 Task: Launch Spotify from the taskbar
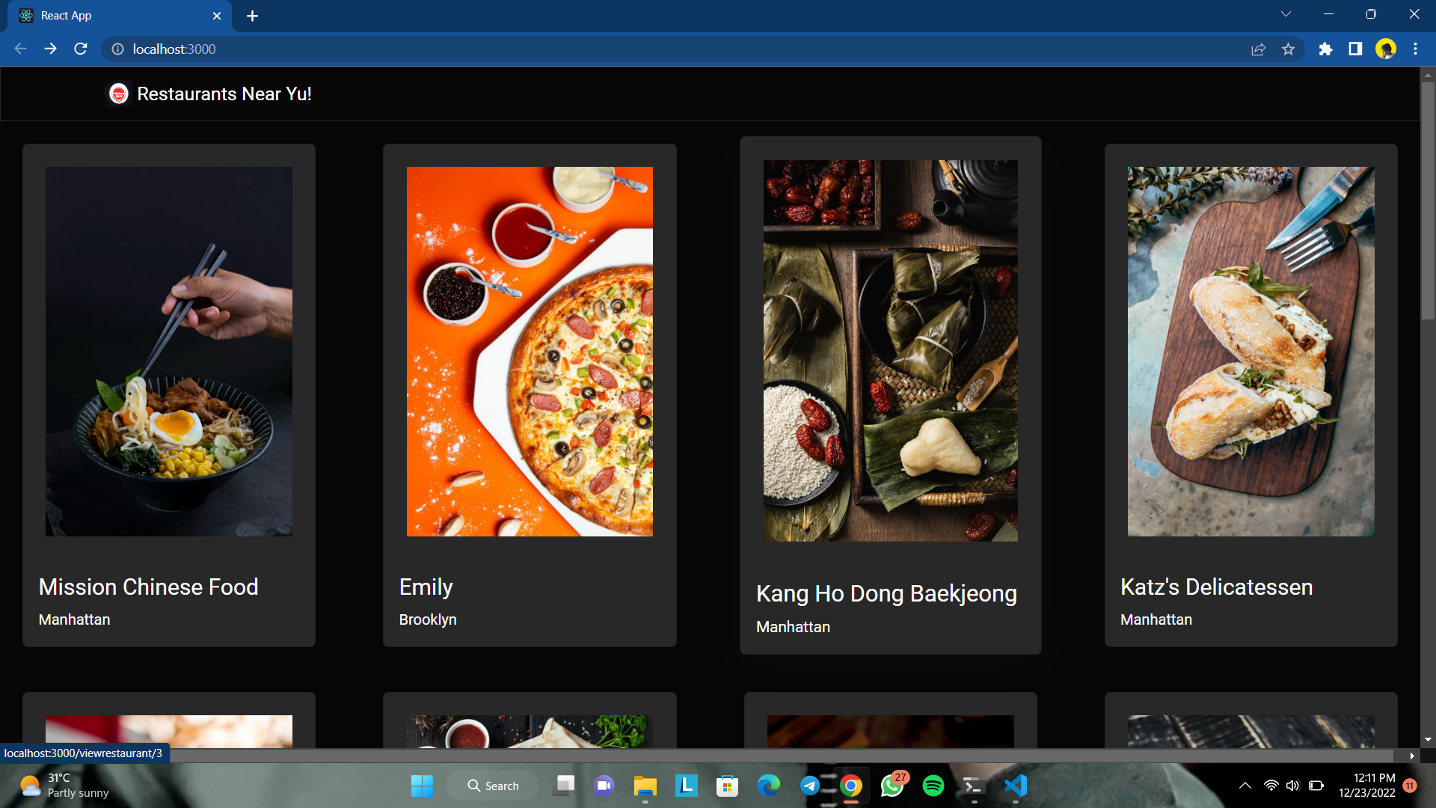pyautogui.click(x=933, y=786)
